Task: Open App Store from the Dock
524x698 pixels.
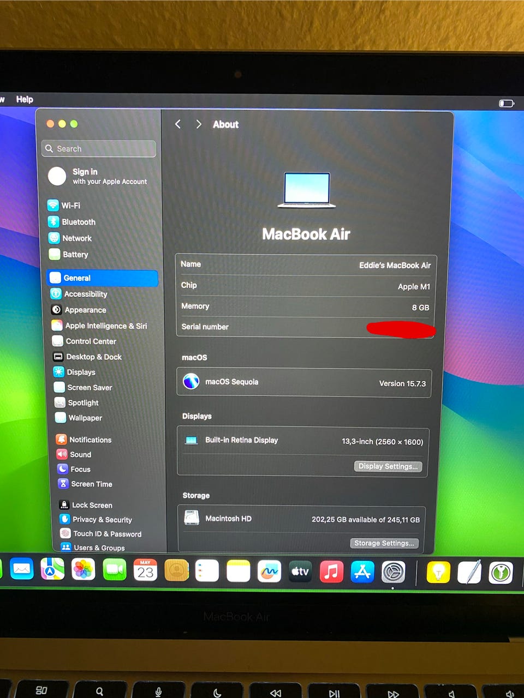Action: tap(362, 572)
